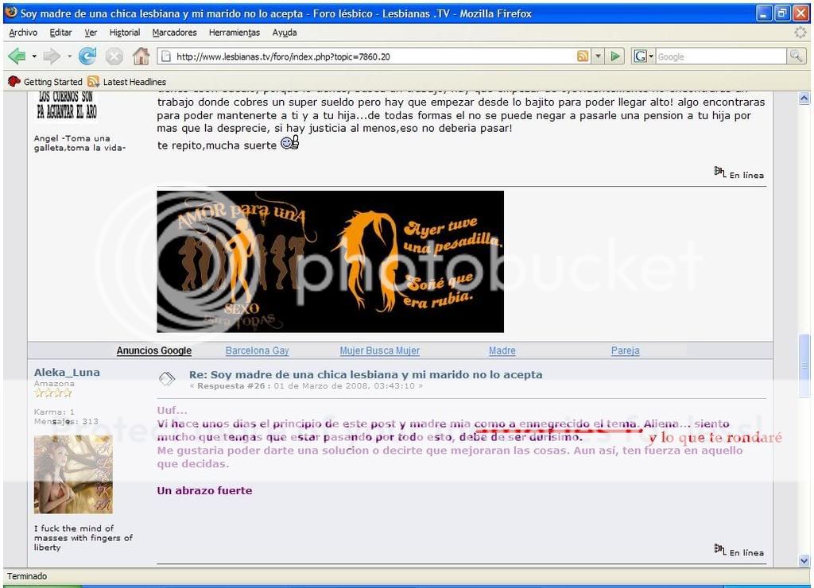The width and height of the screenshot is (814, 588).
Task: Reload the current page
Action: 87,56
